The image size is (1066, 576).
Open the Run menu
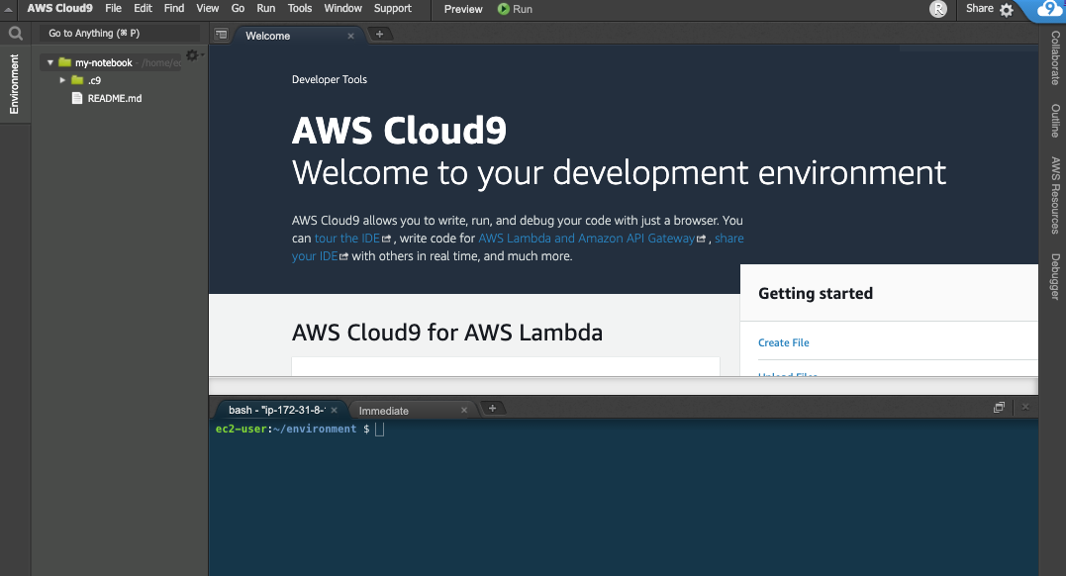(x=266, y=8)
